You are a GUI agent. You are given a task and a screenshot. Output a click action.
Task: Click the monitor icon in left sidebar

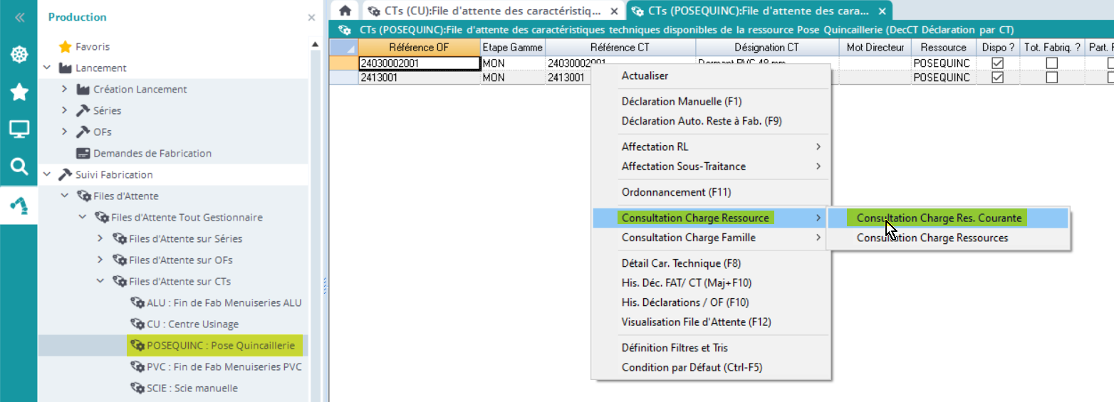[19, 129]
